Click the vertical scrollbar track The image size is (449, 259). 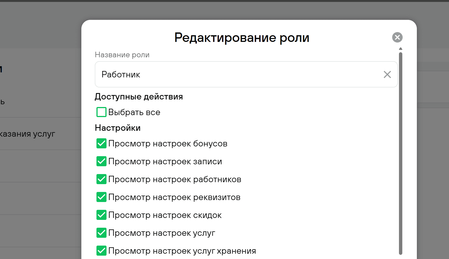point(401,154)
